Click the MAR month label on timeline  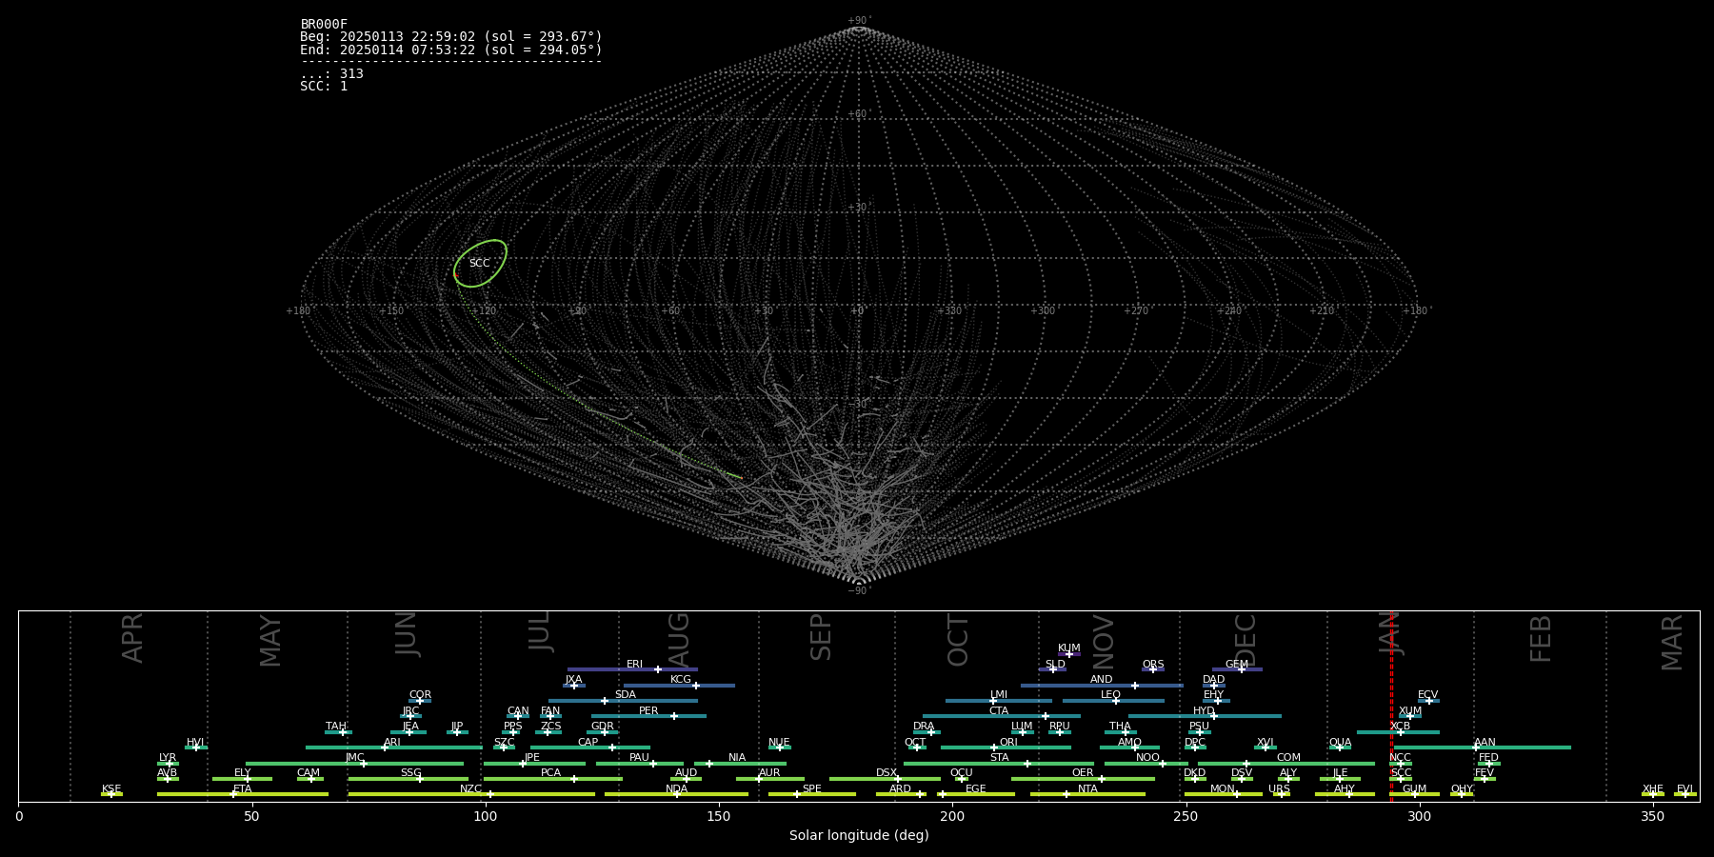point(1672,643)
